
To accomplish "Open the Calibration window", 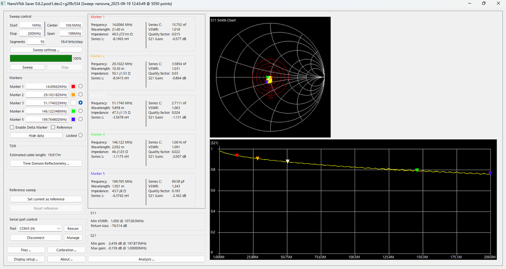I will click(x=67, y=250).
